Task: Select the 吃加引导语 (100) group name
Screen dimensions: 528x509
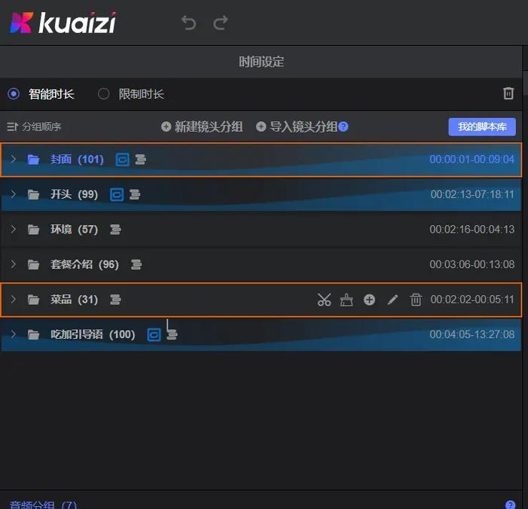Action: click(93, 334)
